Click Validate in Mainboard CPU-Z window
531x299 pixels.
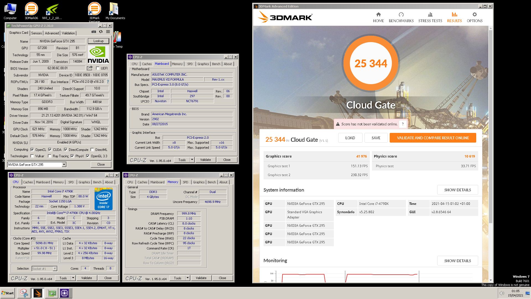tap(205, 160)
